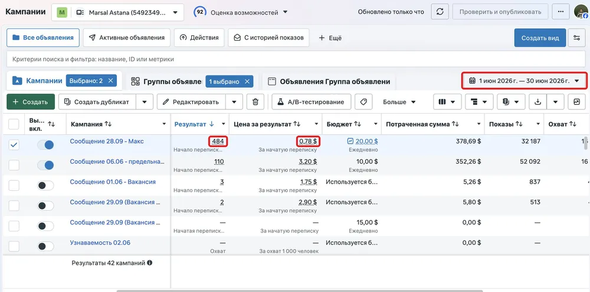Image resolution: width=590 pixels, height=292 pixels.
Task: Click the tag rules icon button
Action: click(x=363, y=102)
